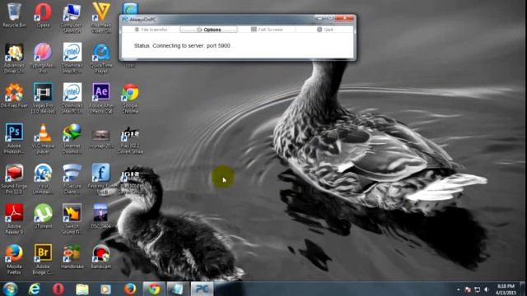Image resolution: width=527 pixels, height=296 pixels.
Task: Open VLC media player shortcut
Action: (43, 139)
